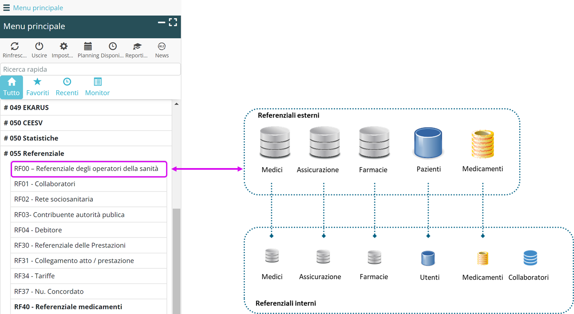The height and width of the screenshot is (314, 574).
Task: Collapse the # 055 Referenziale group
Action: pyautogui.click(x=34, y=154)
